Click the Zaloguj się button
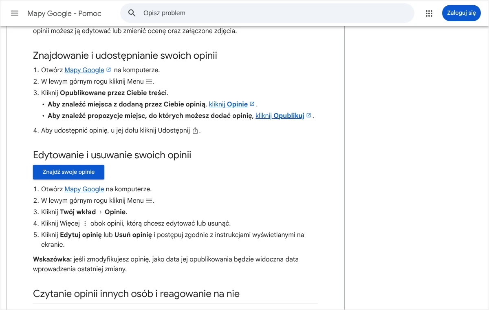489x310 pixels. point(461,13)
